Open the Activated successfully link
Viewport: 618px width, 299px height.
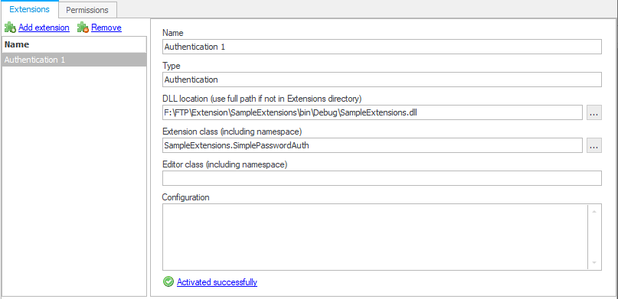pos(217,282)
